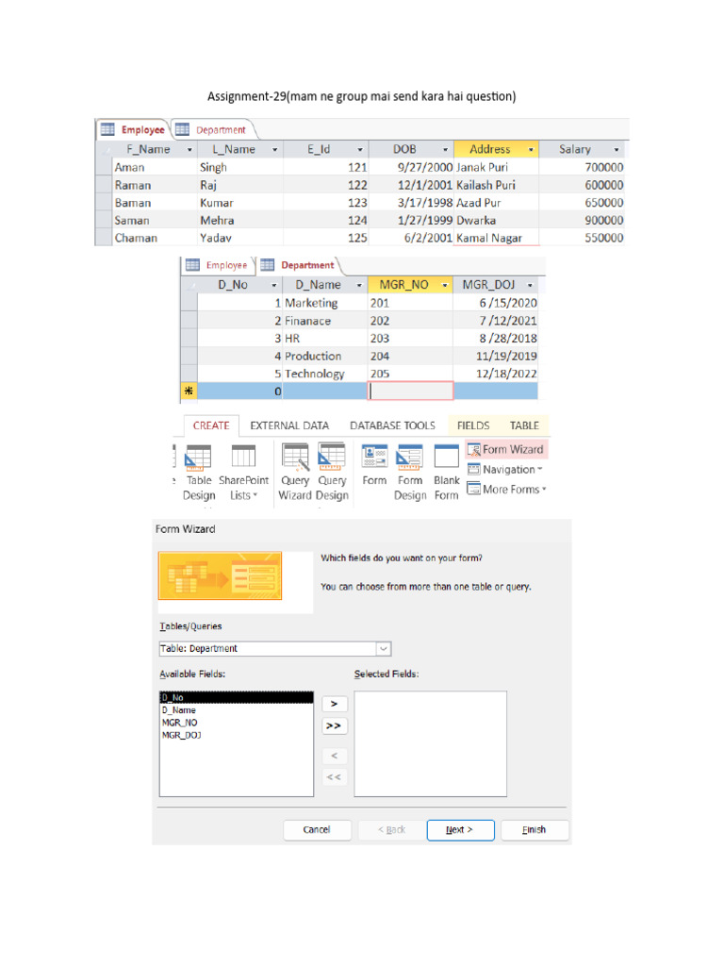Click salary cell 900000

582,220
